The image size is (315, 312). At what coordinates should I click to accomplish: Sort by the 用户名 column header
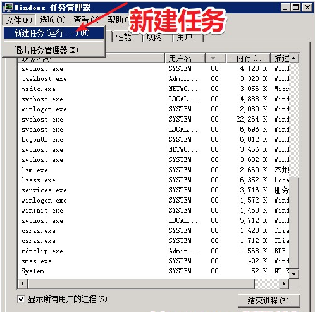point(185,58)
